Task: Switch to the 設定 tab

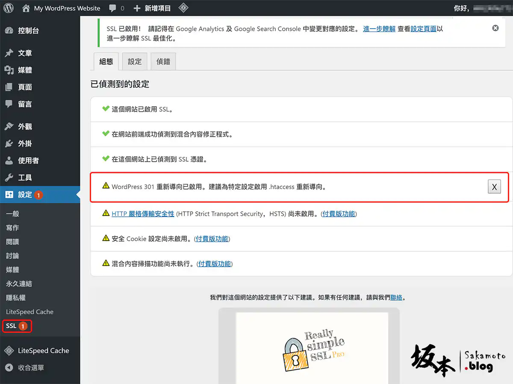Action: click(x=135, y=61)
